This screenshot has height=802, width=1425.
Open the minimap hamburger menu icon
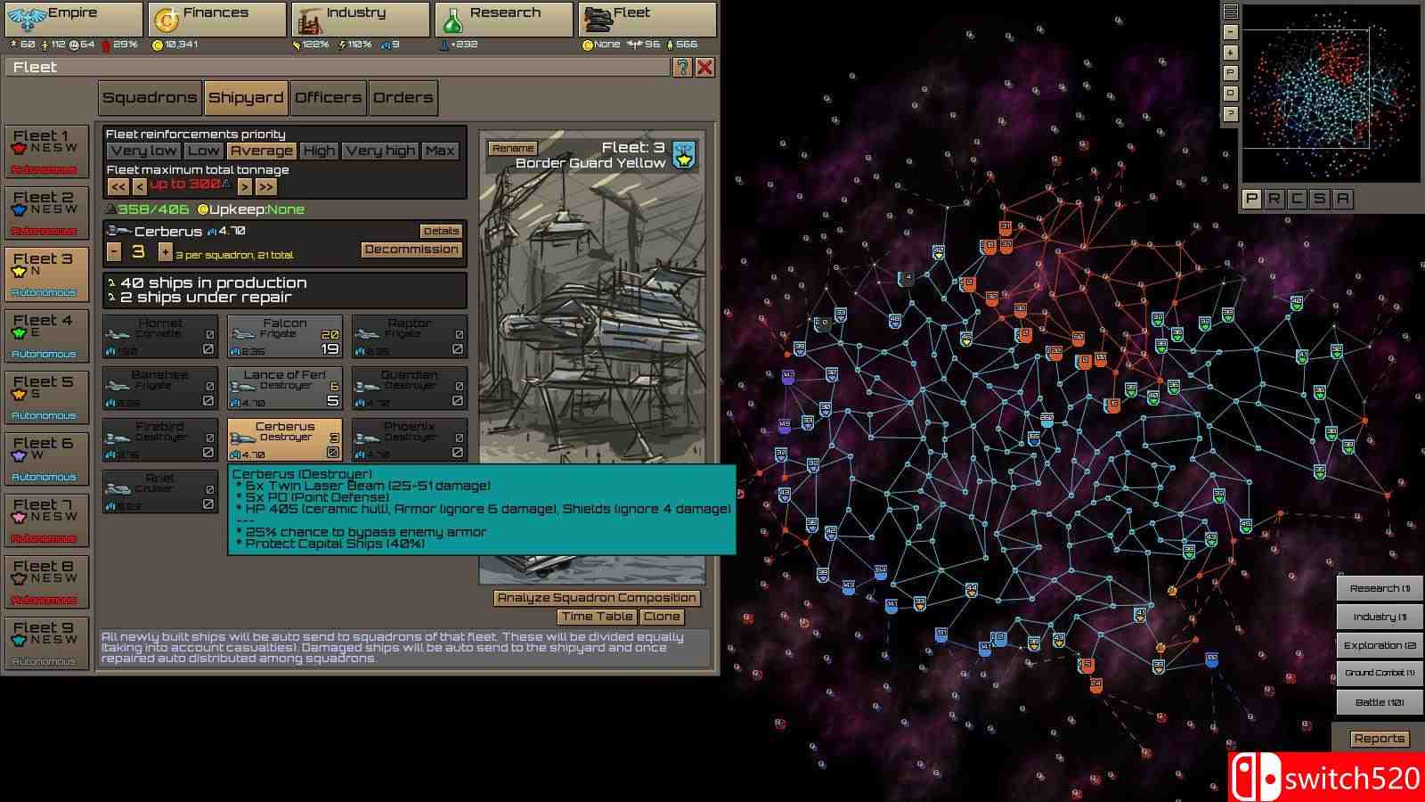pyautogui.click(x=1230, y=12)
